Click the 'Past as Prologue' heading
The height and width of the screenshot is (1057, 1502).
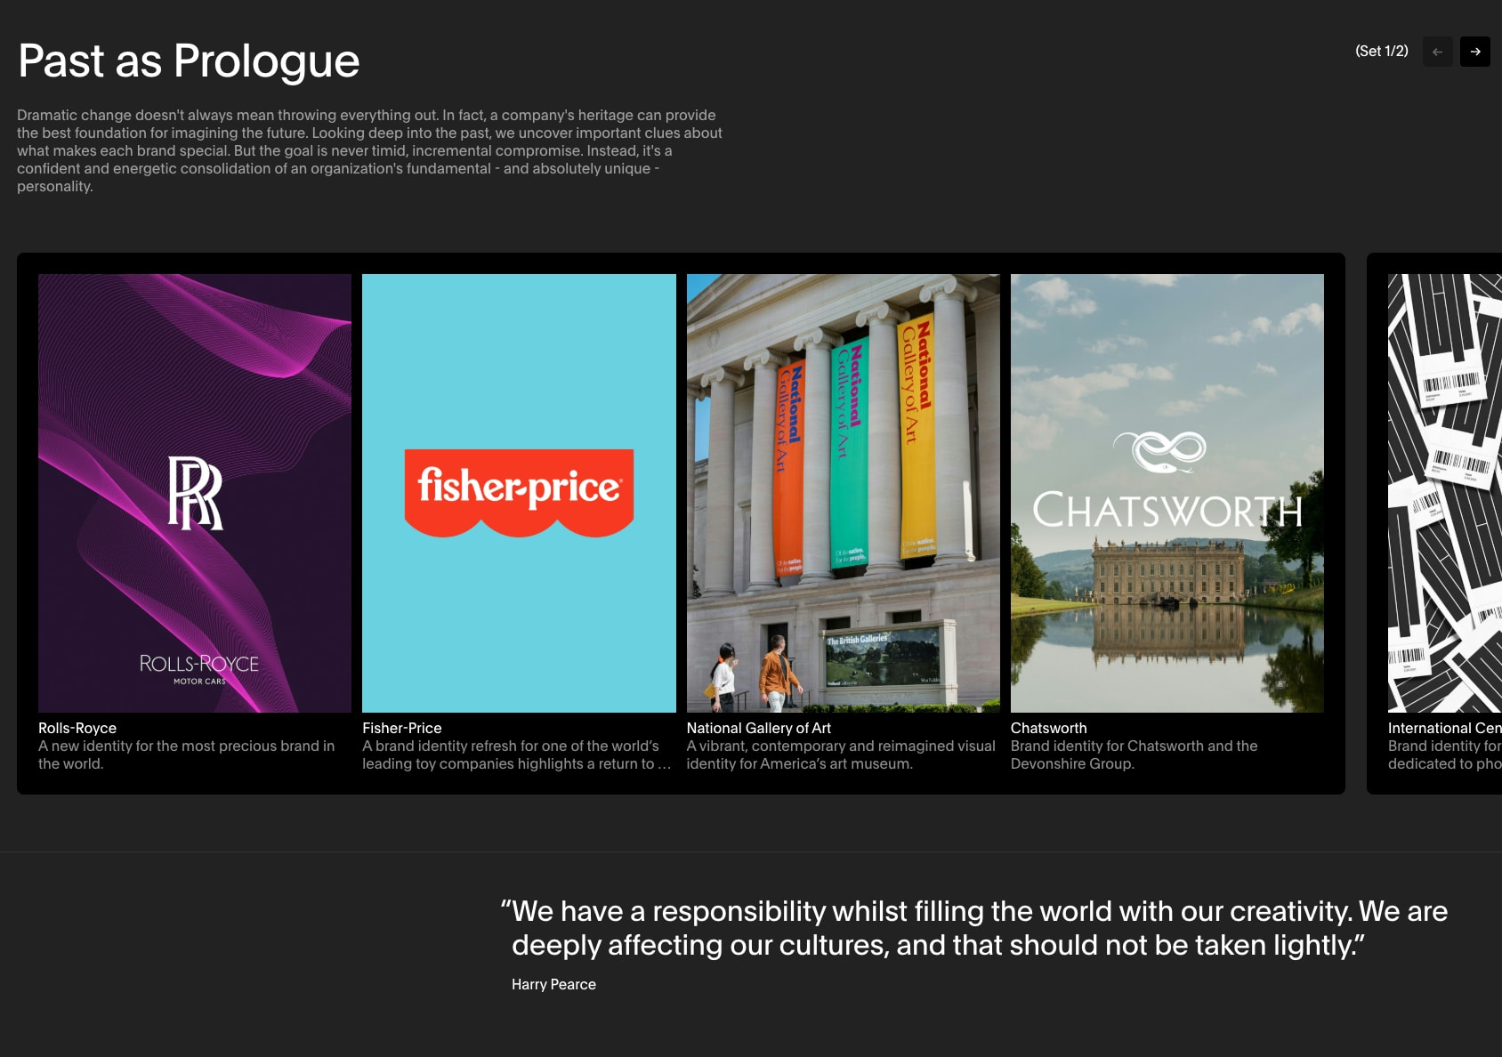pyautogui.click(x=189, y=61)
